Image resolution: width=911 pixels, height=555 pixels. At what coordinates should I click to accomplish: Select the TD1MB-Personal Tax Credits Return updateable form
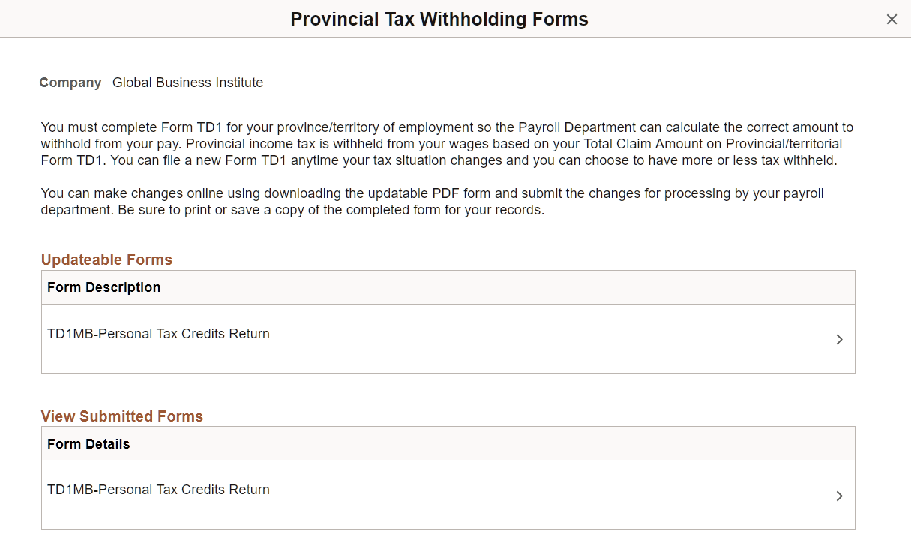158,333
